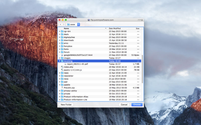Viewport: 201px width, 125px height.
Task: Select the fancybox folder name
Action: click(68, 46)
